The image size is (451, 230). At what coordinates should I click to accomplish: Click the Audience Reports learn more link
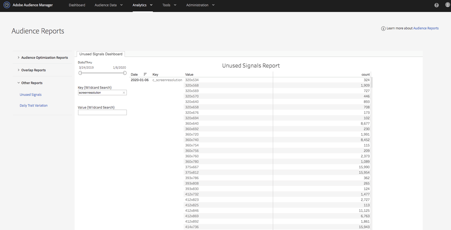(x=426, y=28)
